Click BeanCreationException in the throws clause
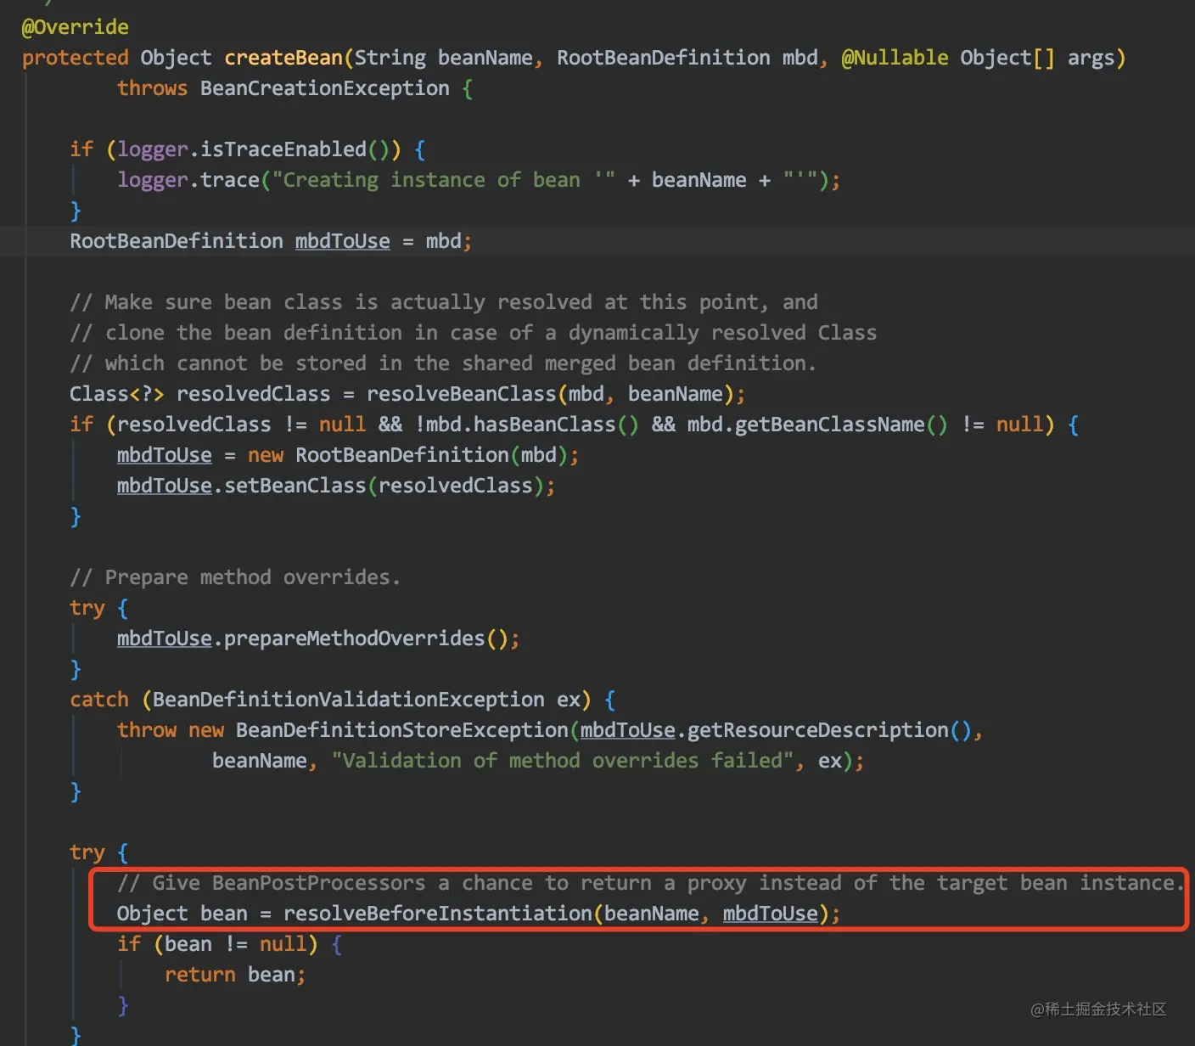 pyautogui.click(x=325, y=88)
